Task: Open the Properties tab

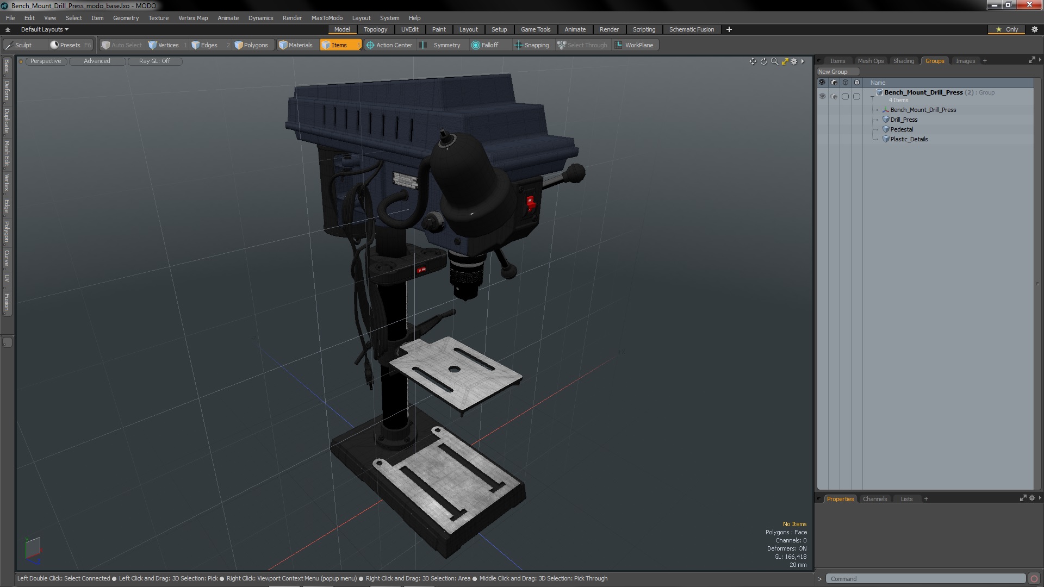Action: (x=840, y=499)
